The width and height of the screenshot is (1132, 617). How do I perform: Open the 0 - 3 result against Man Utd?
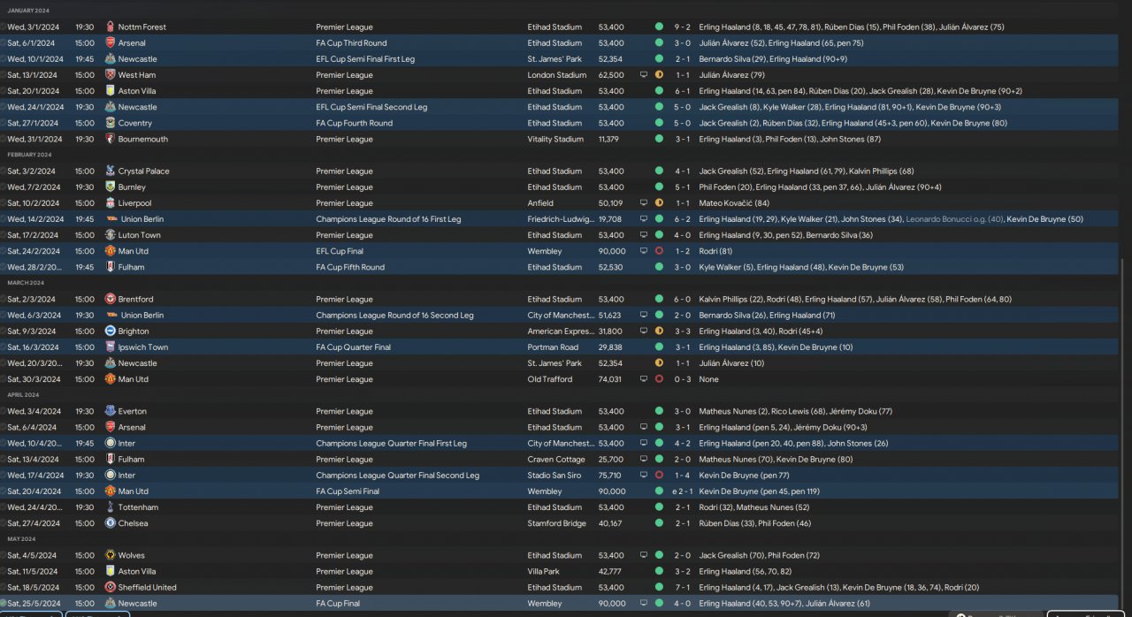coord(682,379)
